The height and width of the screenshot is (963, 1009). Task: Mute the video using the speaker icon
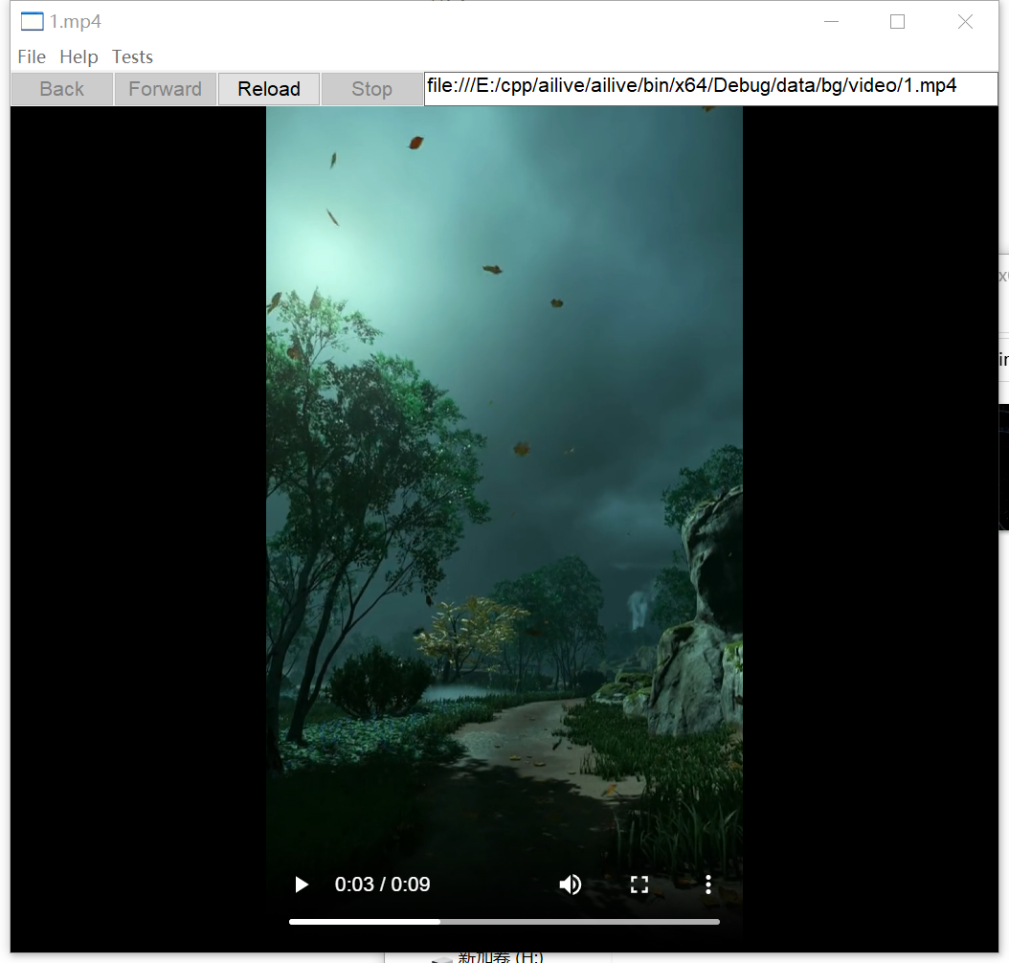coord(570,885)
